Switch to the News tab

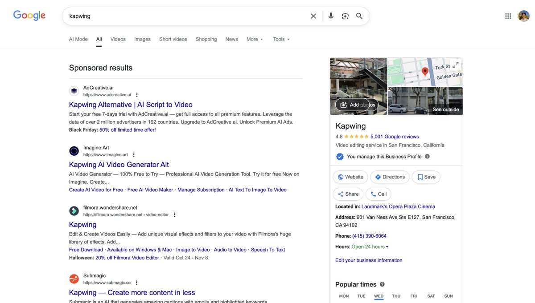pyautogui.click(x=232, y=39)
